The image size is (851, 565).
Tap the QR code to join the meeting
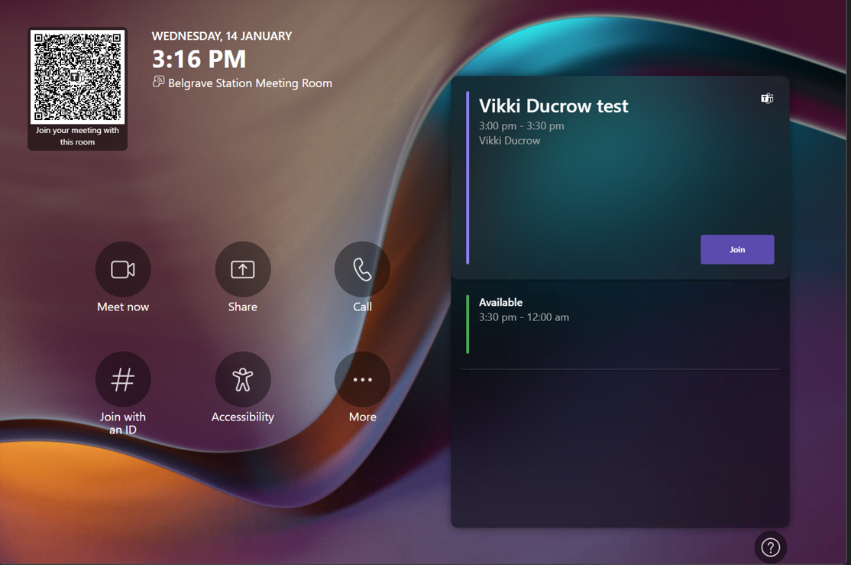(77, 77)
